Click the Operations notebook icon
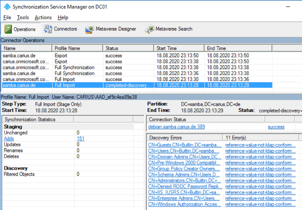Screen dimensions: 302x210 8,29
